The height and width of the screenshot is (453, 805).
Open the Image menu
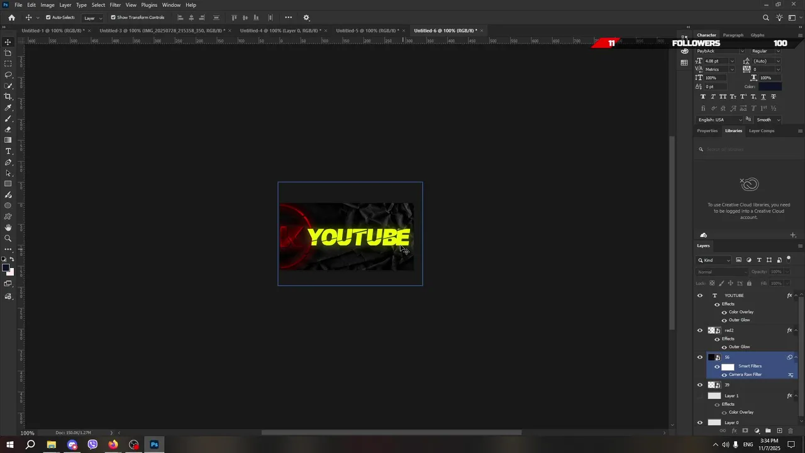pos(47,5)
